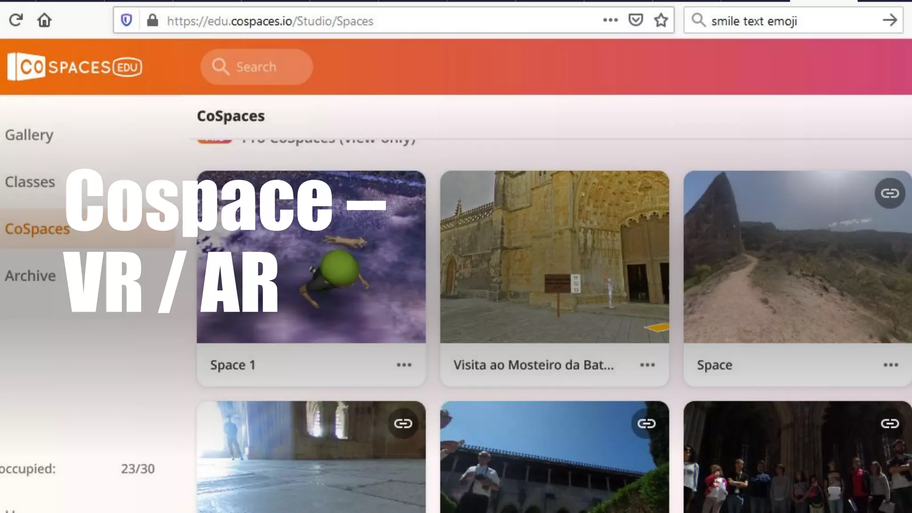Screen dimensions: 912x513
Task: Open options menu for Visita ao Mosteiro card
Action: (x=647, y=365)
